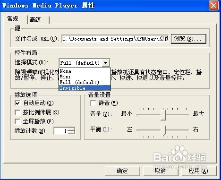
Task: Enable 按比例伸展(S) checkbox
Action: (17, 112)
